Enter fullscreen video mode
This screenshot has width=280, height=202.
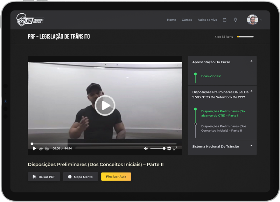click(x=175, y=148)
